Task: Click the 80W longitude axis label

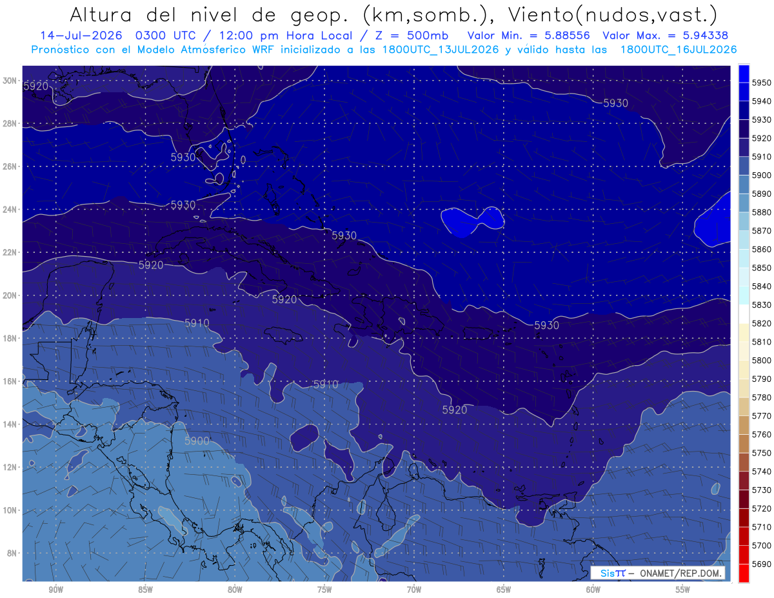Action: pos(235,590)
